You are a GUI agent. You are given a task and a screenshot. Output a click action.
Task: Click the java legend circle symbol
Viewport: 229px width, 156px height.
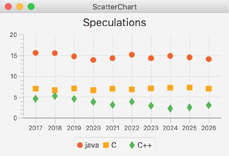click(x=80, y=145)
